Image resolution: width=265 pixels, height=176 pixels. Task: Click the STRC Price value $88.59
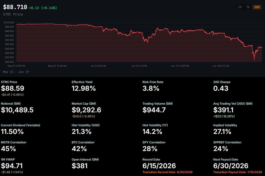point(12,88)
